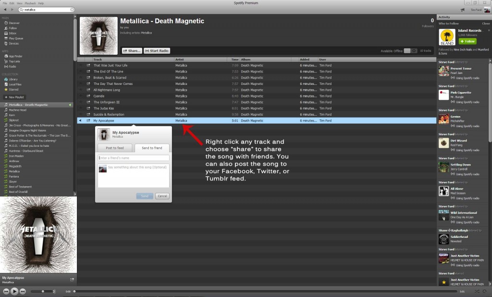Follow Island Records with green button
Image resolution: width=492 pixels, height=297 pixels.
tap(454, 41)
